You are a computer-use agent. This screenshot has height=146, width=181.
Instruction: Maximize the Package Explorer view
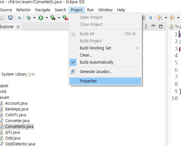[161, 26]
